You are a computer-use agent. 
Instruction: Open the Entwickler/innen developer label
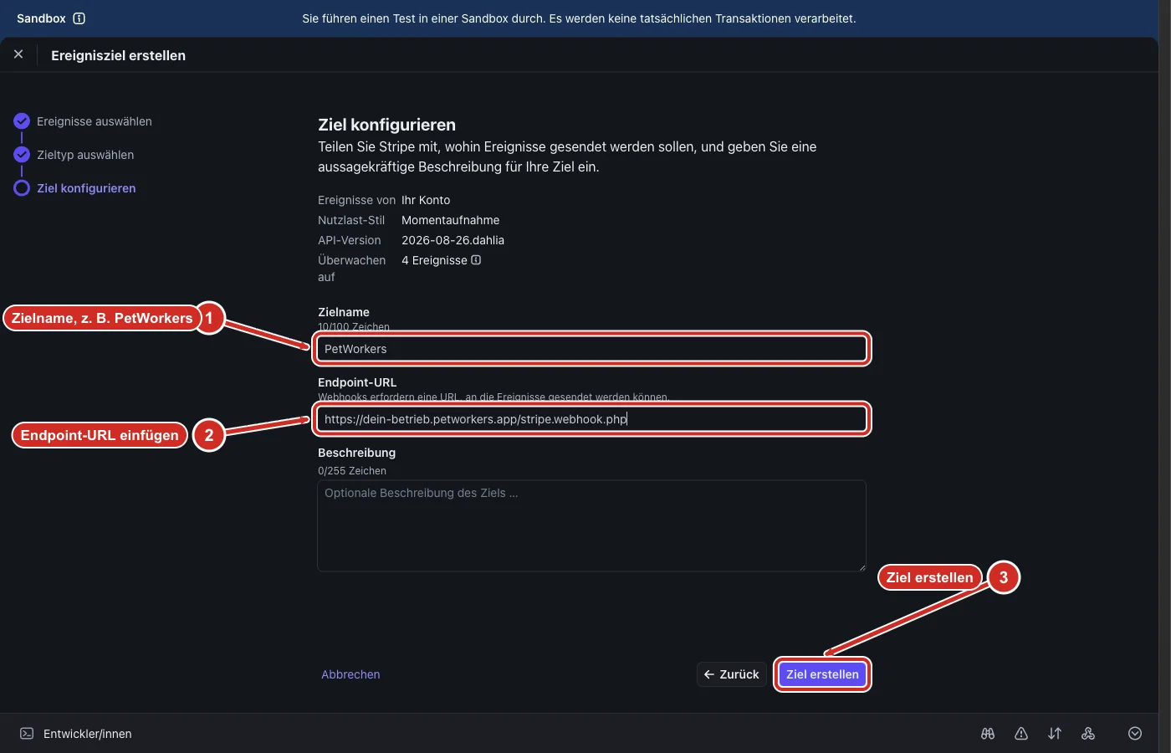[88, 734]
